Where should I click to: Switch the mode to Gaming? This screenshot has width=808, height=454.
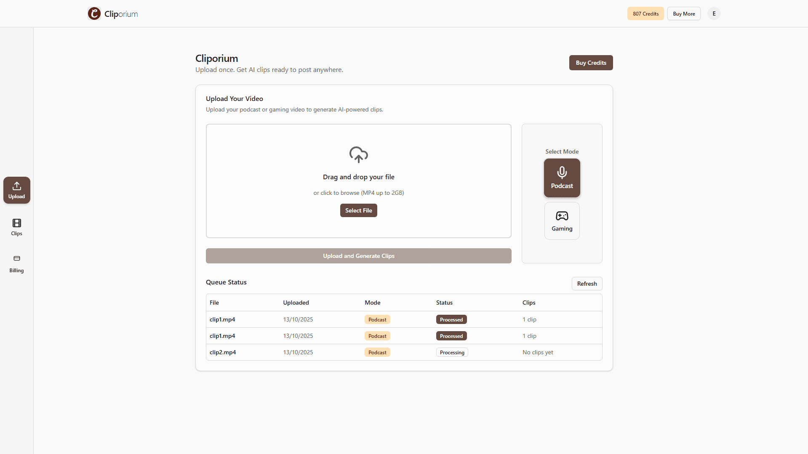(x=562, y=220)
